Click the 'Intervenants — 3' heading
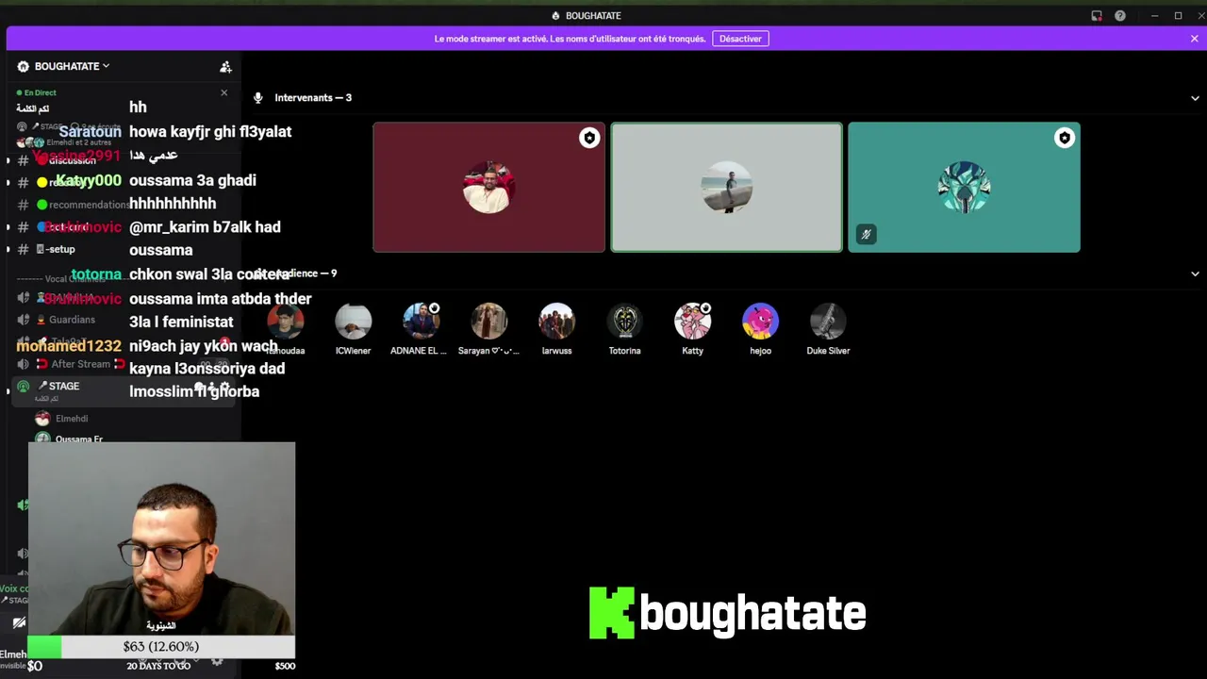 click(x=313, y=98)
